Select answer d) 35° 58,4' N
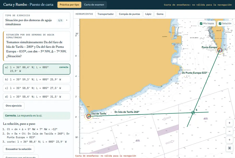 [x=37, y=97]
